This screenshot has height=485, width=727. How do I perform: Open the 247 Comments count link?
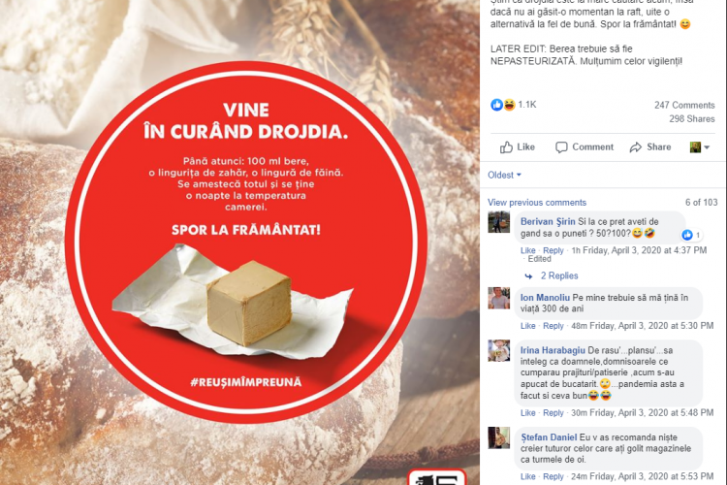click(684, 106)
